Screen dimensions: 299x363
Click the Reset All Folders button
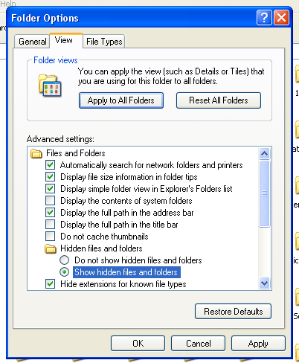click(219, 100)
